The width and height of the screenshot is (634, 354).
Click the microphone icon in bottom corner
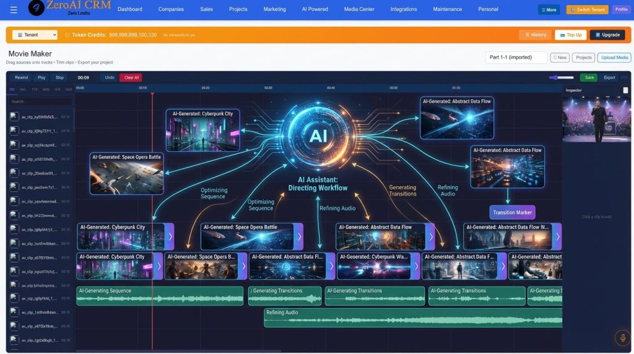623,337
